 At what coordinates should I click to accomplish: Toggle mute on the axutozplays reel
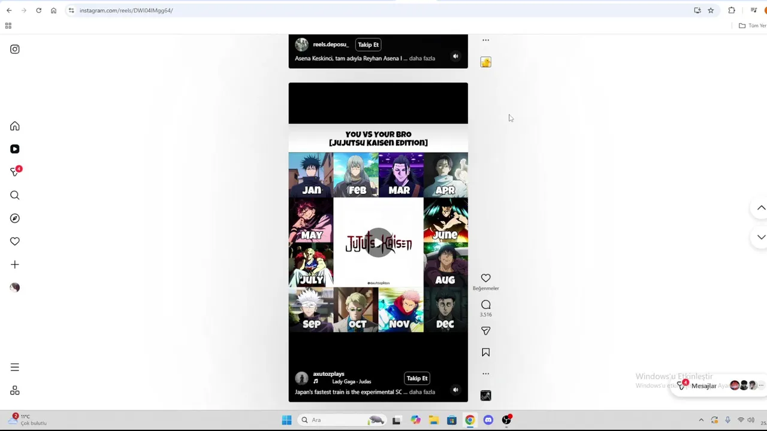coord(455,390)
